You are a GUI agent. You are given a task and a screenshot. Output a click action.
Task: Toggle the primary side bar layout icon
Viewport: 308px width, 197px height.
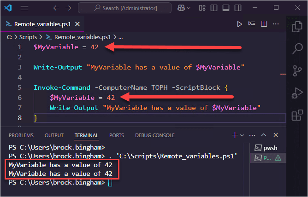[x=214, y=8]
